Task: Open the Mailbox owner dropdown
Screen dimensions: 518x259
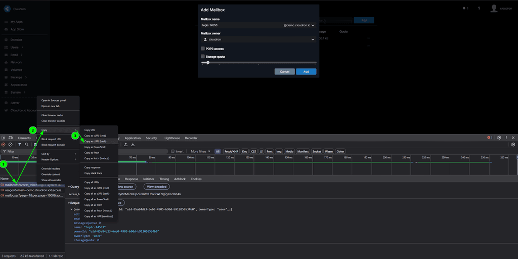Action: coord(258,39)
